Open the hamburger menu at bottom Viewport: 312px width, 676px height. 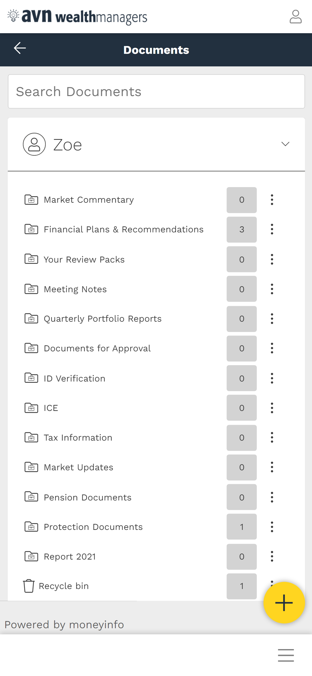(286, 655)
